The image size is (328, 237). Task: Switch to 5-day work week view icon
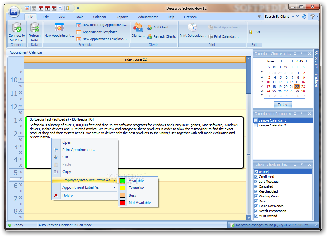[41, 8]
